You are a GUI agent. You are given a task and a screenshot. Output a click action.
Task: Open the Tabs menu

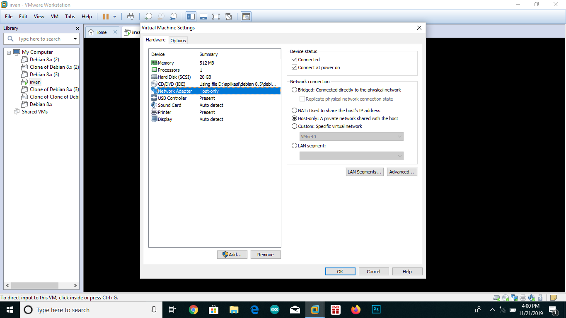[x=70, y=17]
